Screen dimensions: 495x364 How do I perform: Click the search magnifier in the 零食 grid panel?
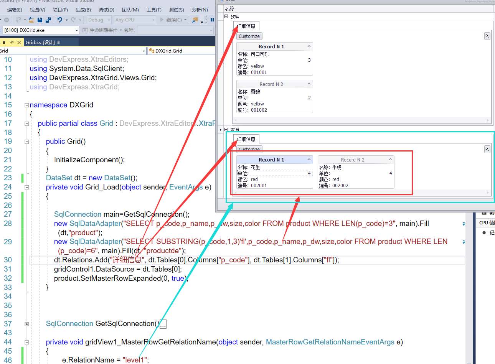(487, 149)
